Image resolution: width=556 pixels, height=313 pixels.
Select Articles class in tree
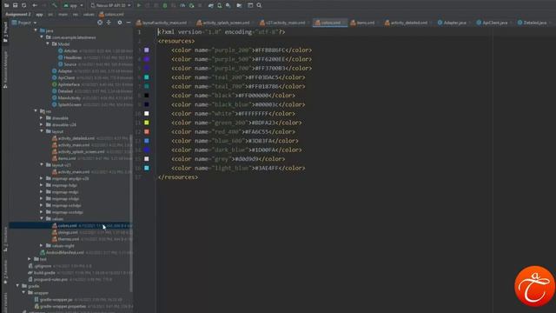pyautogui.click(x=70, y=50)
